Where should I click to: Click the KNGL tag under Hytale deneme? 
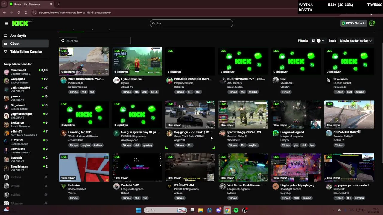click(154, 92)
